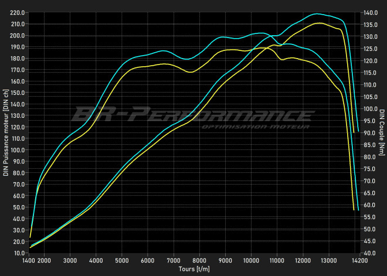Image resolution: width=387 pixels, height=276 pixels.
Task: Click the 'DIN Couple [Nm]' axis title
Action: tap(382, 132)
